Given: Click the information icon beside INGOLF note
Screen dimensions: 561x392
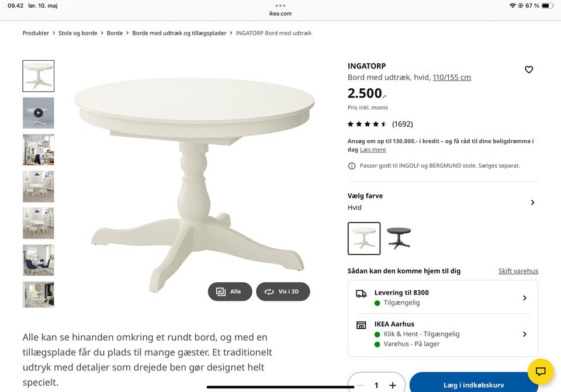Looking at the screenshot, I should click(x=352, y=166).
